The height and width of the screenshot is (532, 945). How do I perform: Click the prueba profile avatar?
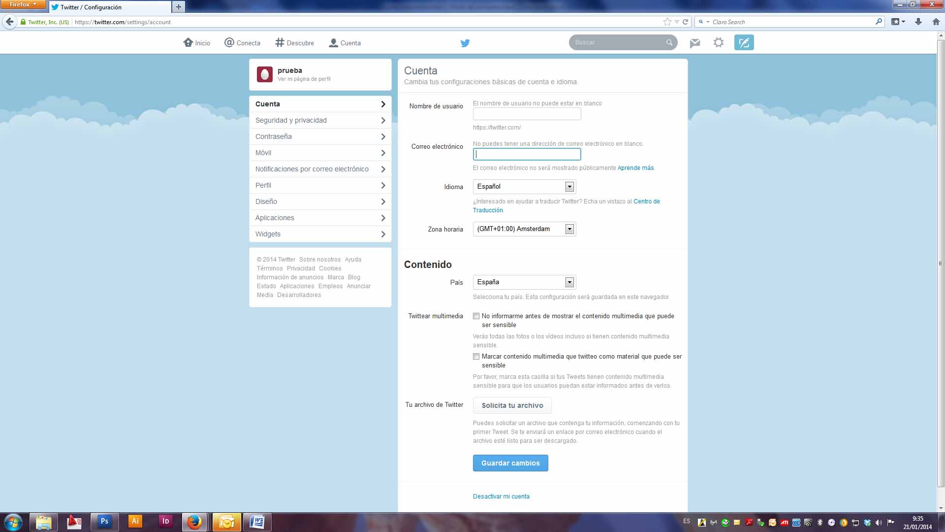(264, 74)
